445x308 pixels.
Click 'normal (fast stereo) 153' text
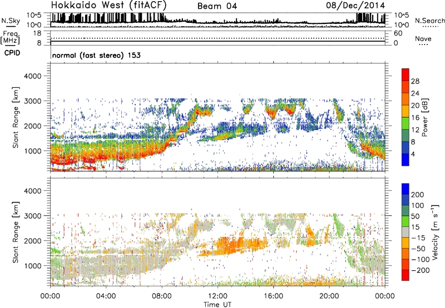(x=96, y=55)
